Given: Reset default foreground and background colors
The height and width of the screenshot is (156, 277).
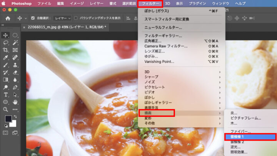Looking at the screenshot, I should pos(6,126).
